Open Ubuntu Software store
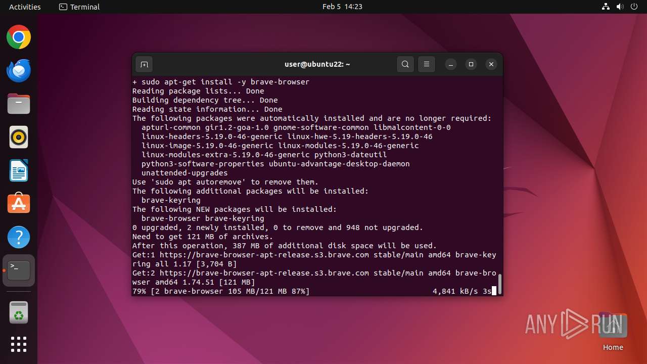647x364 pixels. 19,204
